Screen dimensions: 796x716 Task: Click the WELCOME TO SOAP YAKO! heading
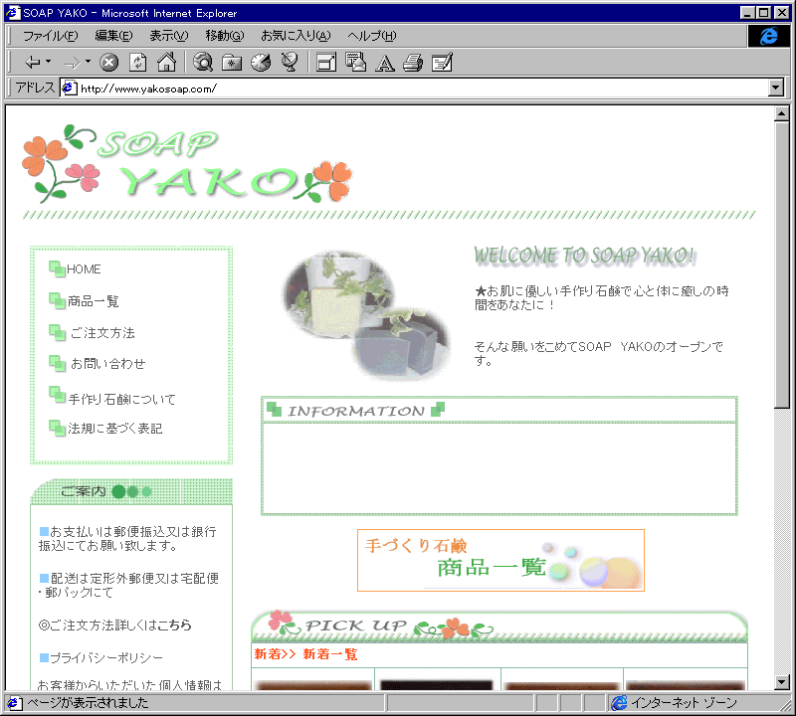pyautogui.click(x=584, y=256)
